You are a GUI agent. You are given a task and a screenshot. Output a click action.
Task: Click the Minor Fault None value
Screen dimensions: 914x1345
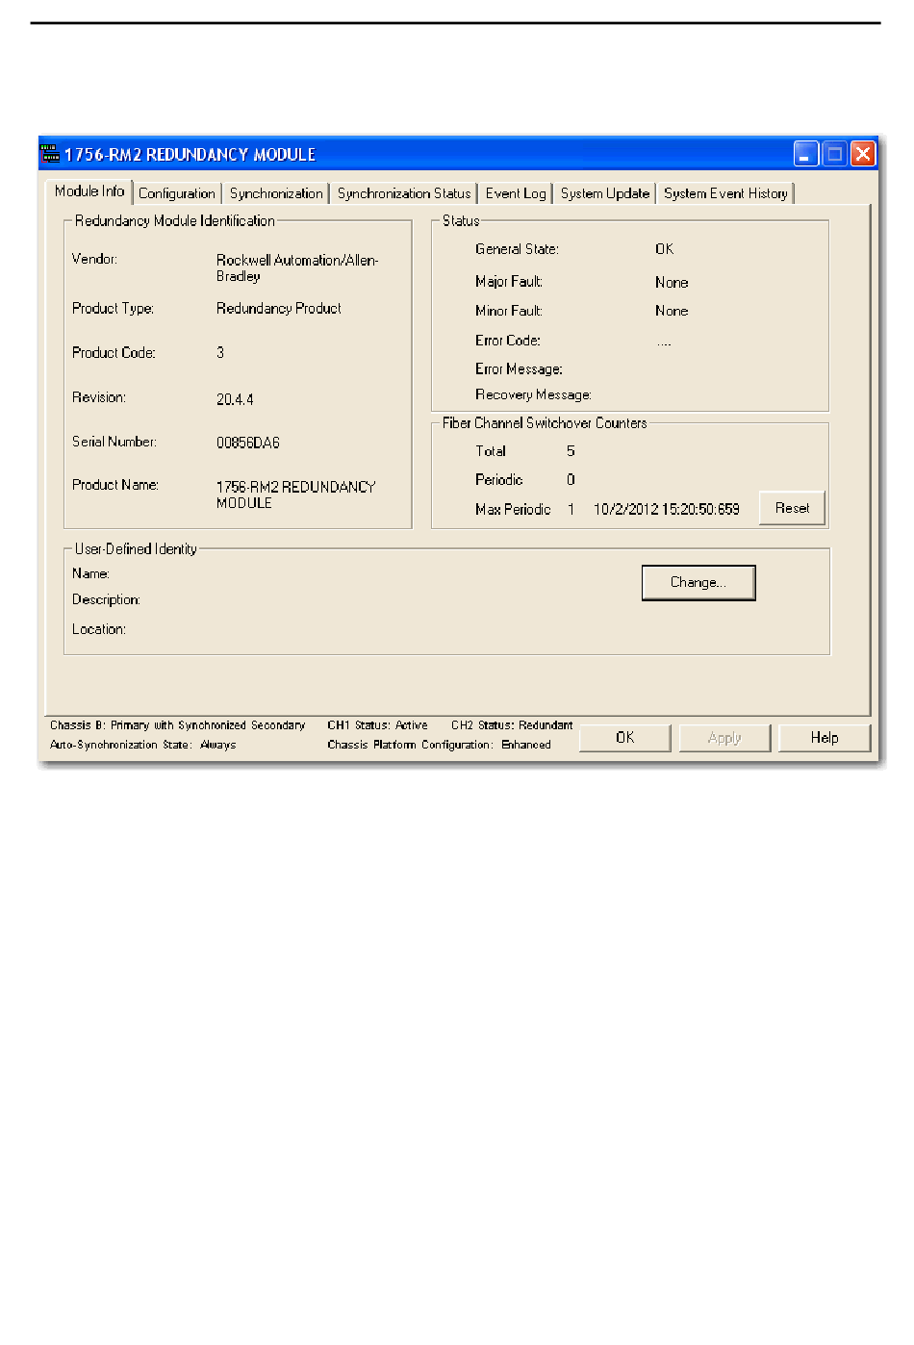tap(672, 312)
